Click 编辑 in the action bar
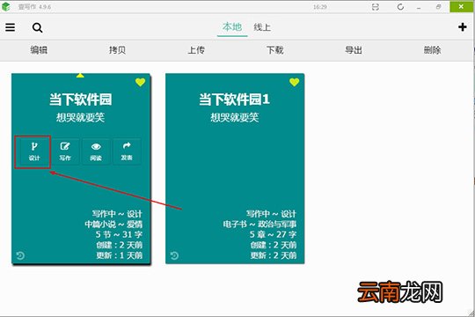Screen dimensions: 475x317 pyautogui.click(x=39, y=49)
